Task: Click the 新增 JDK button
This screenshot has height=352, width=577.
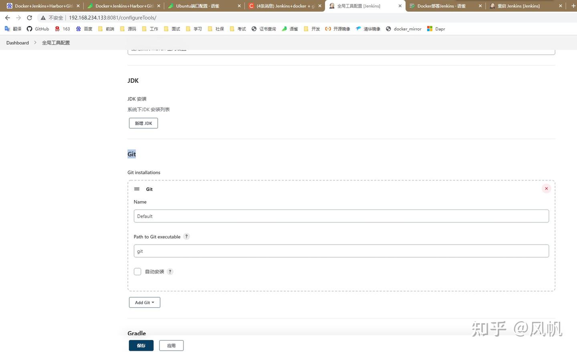Action: (x=143, y=123)
